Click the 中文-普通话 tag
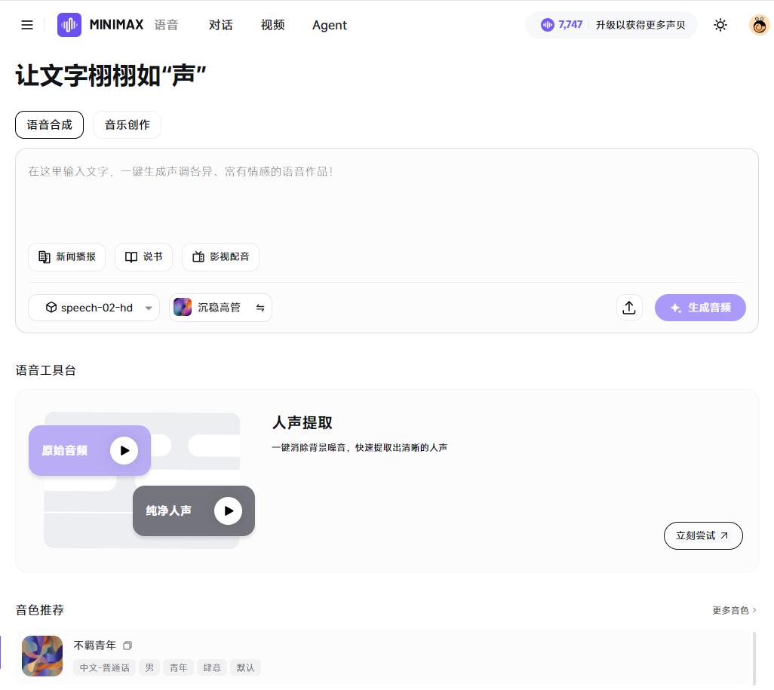 pyautogui.click(x=105, y=668)
